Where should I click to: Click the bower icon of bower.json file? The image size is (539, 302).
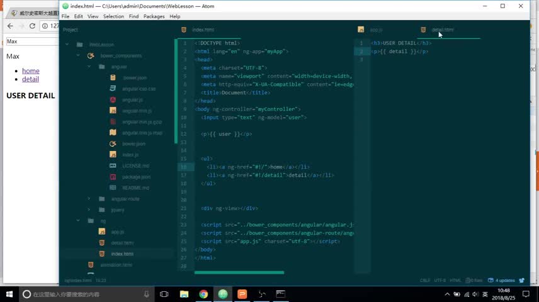point(113,143)
